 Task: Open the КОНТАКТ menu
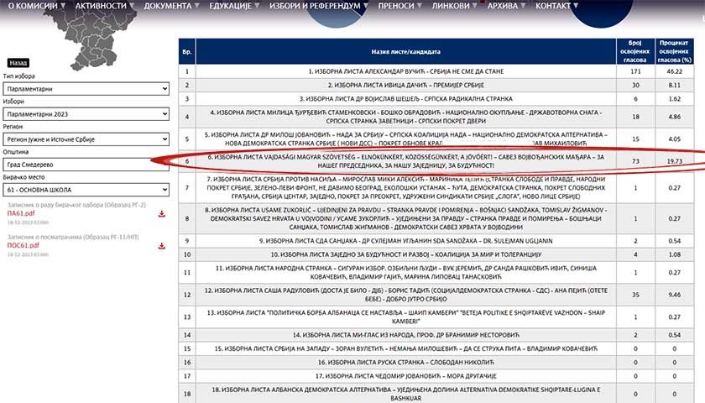[556, 6]
